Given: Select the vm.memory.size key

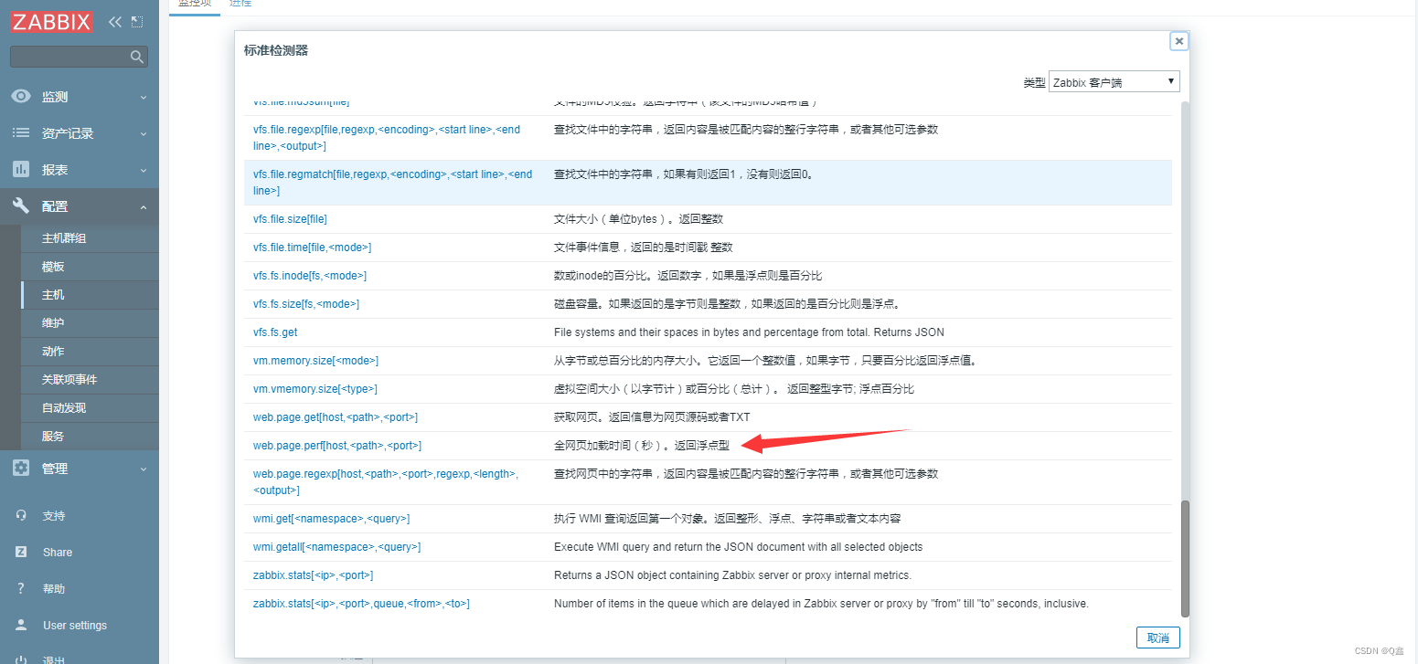Looking at the screenshot, I should [x=315, y=361].
